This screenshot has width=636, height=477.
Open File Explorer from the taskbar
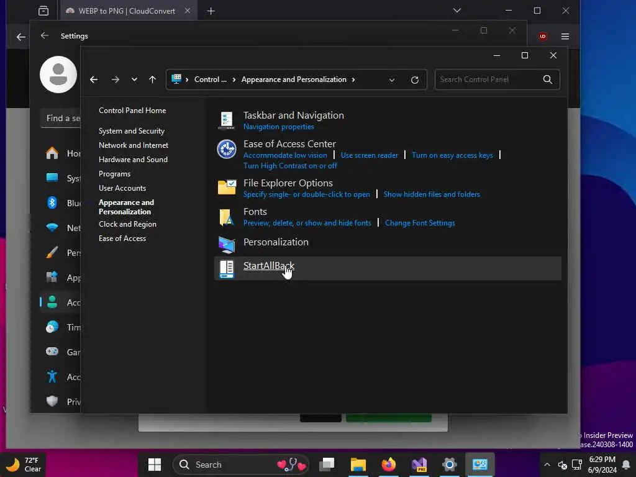pos(358,465)
